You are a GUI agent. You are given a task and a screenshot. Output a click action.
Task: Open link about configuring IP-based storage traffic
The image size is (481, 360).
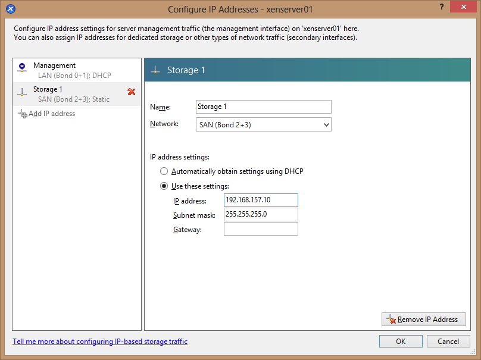click(100, 342)
